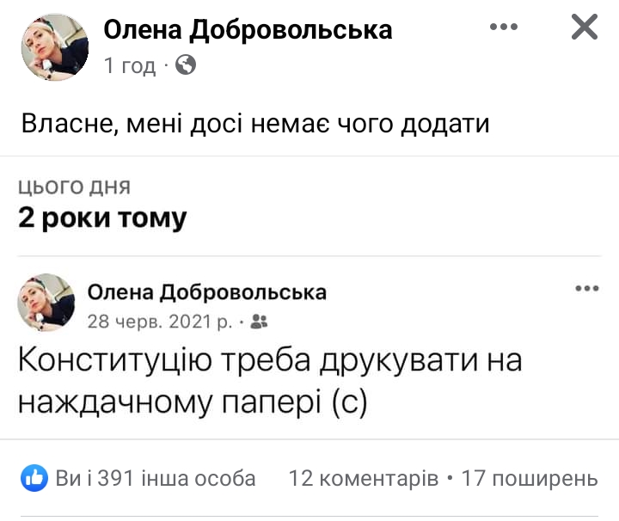Click the friends audience icon beside 28 черв. 2021
The width and height of the screenshot is (619, 521).
coord(260,322)
